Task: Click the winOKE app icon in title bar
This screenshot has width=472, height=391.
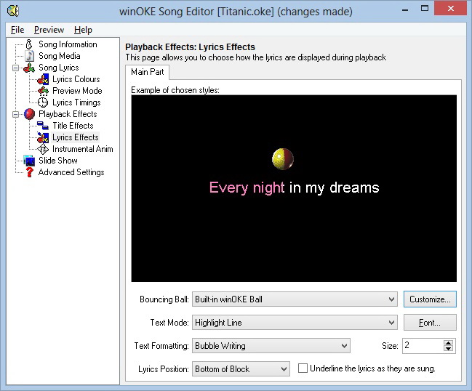Action: coord(13,12)
